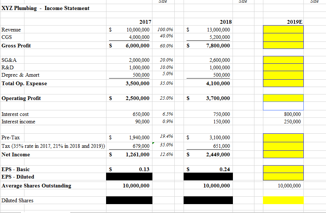This screenshot has width=326, height=213.
Task: Click 2018 total op expense 4,100,000
Action: click(x=218, y=83)
